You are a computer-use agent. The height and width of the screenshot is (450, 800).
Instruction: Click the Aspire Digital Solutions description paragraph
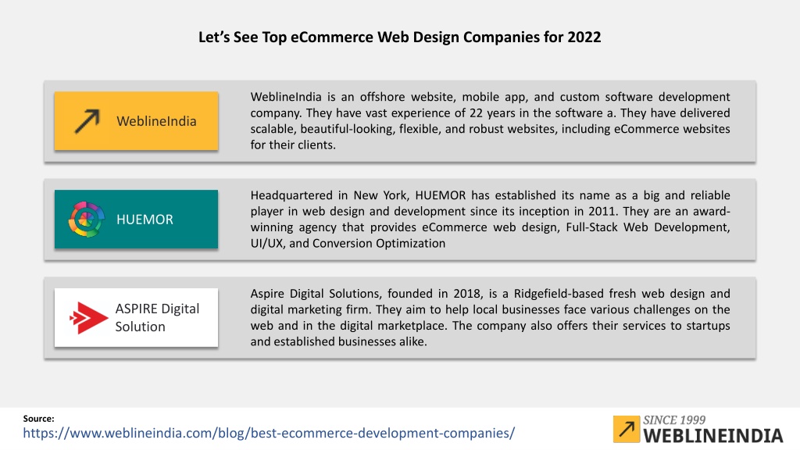coord(490,317)
